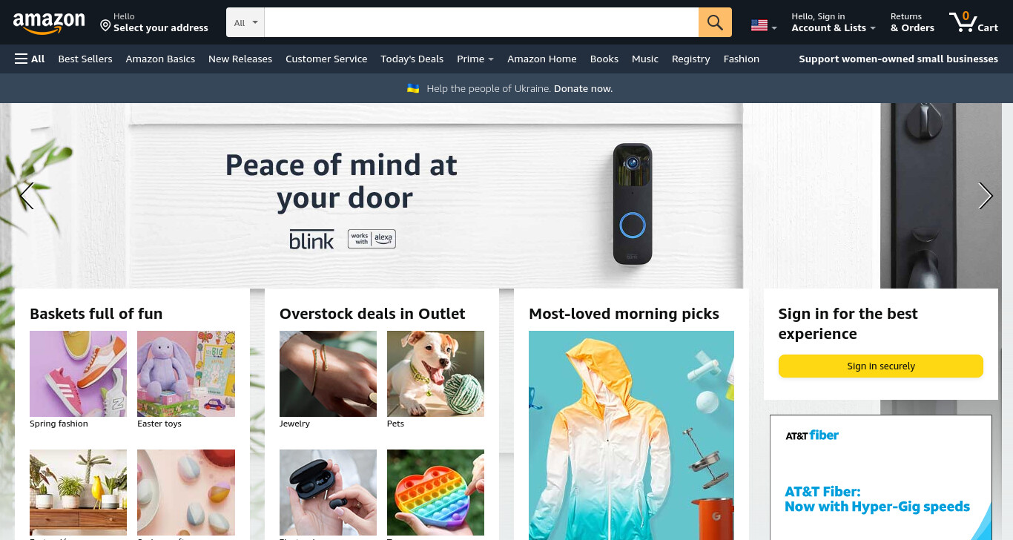Expand the All search category dropdown

point(245,22)
